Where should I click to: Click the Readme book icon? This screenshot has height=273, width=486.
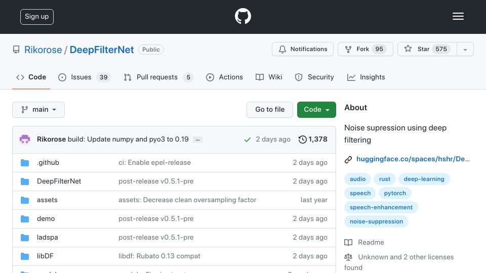[348, 242]
